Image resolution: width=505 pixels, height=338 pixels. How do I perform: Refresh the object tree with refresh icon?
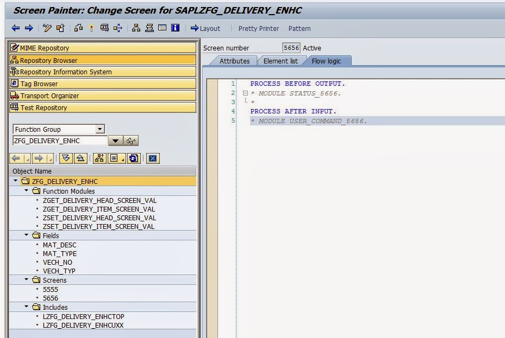(x=133, y=158)
